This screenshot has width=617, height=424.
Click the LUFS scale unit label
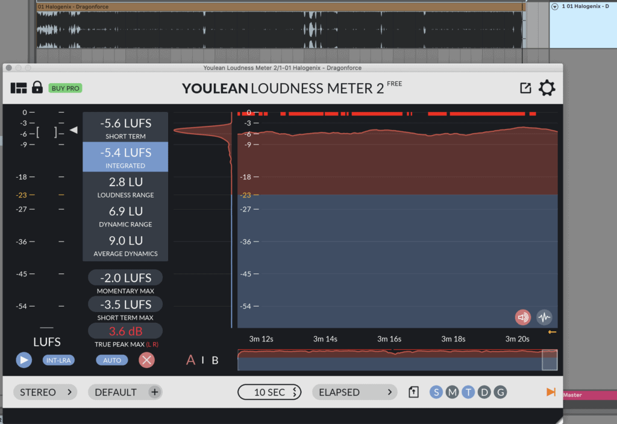pos(47,342)
